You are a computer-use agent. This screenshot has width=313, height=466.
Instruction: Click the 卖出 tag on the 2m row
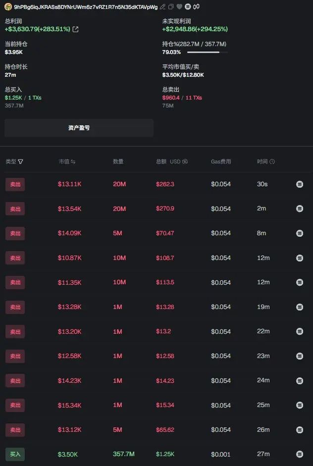click(15, 208)
